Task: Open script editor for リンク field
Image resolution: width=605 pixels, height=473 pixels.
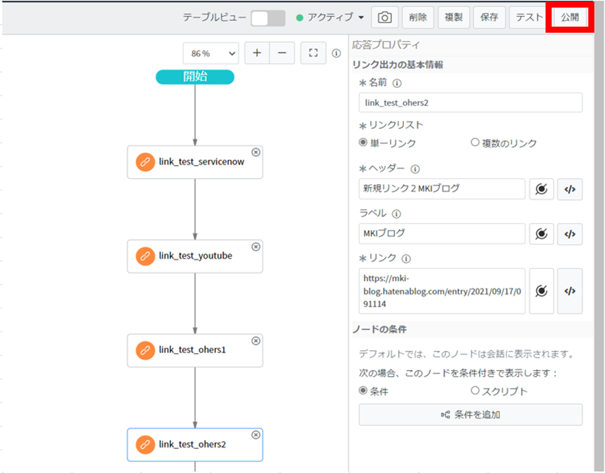Action: [570, 291]
